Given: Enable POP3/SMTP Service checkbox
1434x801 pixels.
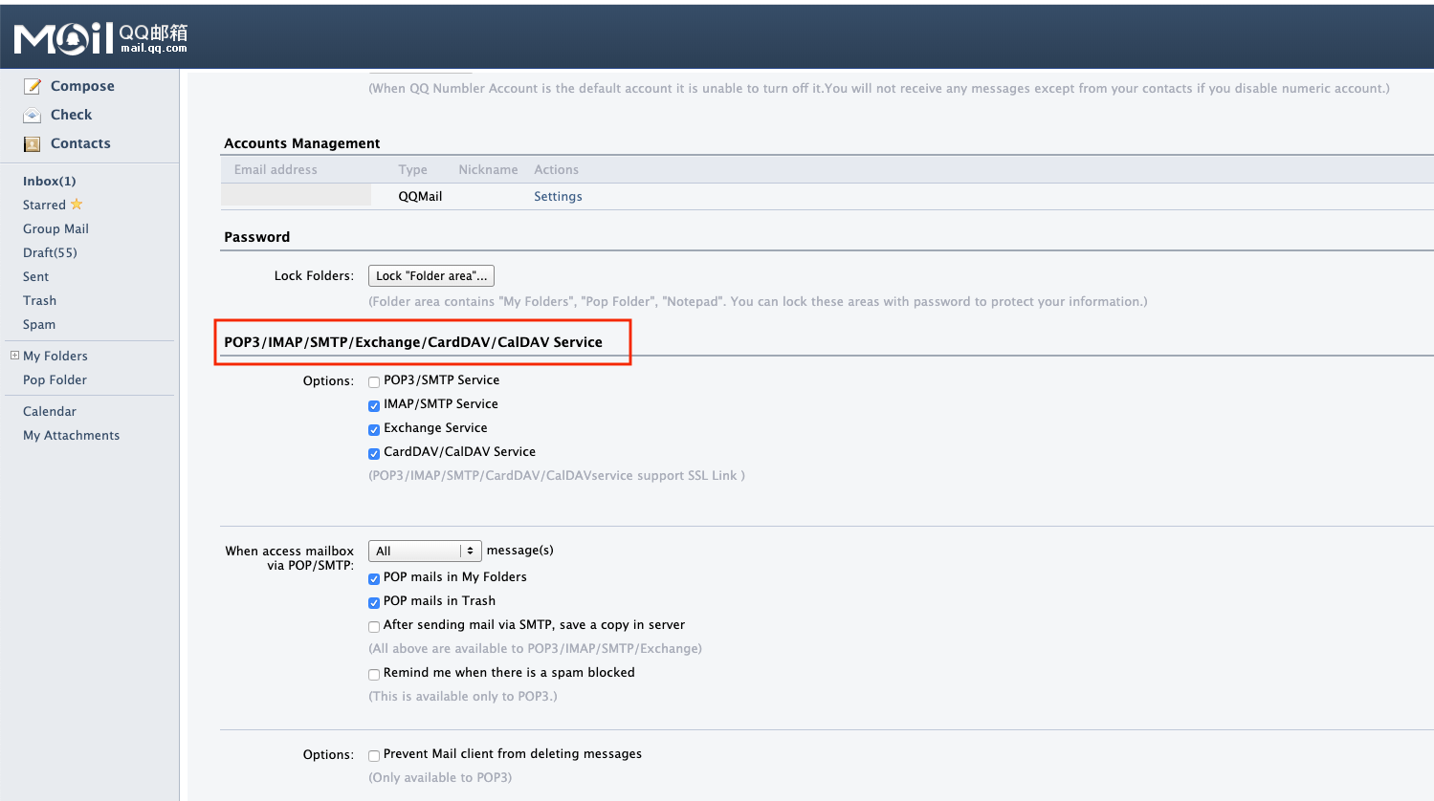Looking at the screenshot, I should coord(374,381).
